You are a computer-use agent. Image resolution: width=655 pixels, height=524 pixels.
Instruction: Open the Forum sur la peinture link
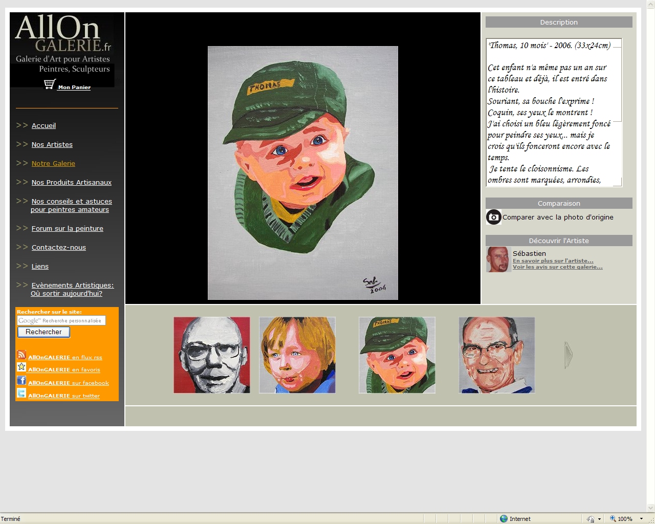(x=67, y=229)
